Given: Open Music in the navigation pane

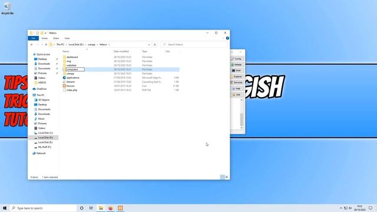Looking at the screenshot, I should pos(41,119).
